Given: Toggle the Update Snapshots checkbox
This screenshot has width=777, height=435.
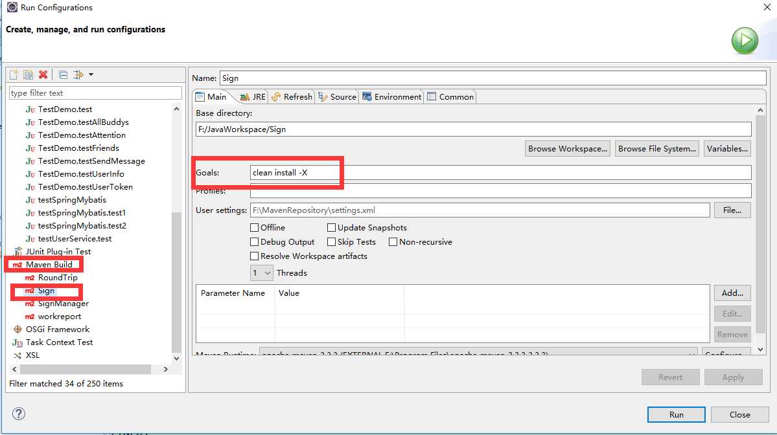Looking at the screenshot, I should [x=332, y=228].
